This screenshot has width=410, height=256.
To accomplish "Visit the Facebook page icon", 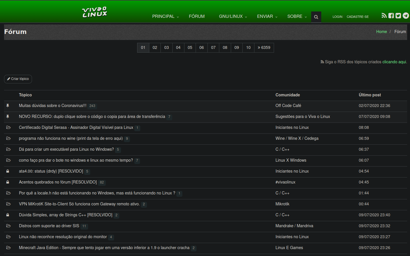I will point(391,16).
